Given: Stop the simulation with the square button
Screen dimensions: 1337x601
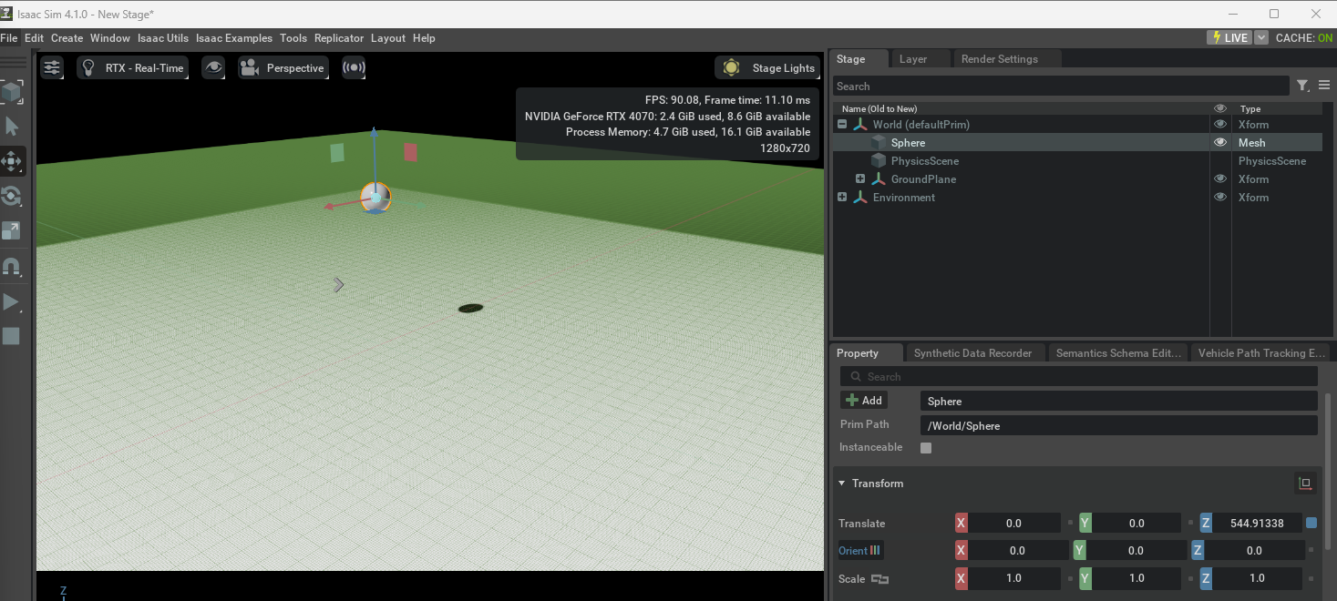Looking at the screenshot, I should point(11,336).
